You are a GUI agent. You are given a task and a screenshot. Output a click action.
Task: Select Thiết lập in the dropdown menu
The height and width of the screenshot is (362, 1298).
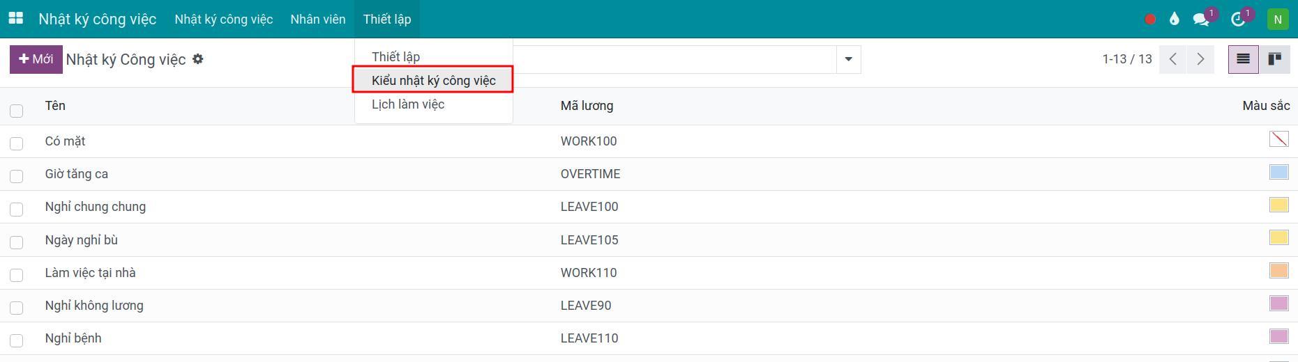click(395, 56)
